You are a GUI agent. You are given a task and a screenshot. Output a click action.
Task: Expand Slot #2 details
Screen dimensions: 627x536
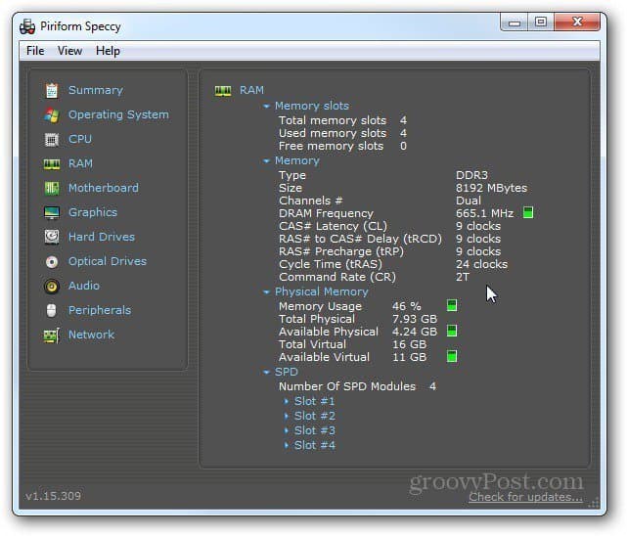coord(287,416)
